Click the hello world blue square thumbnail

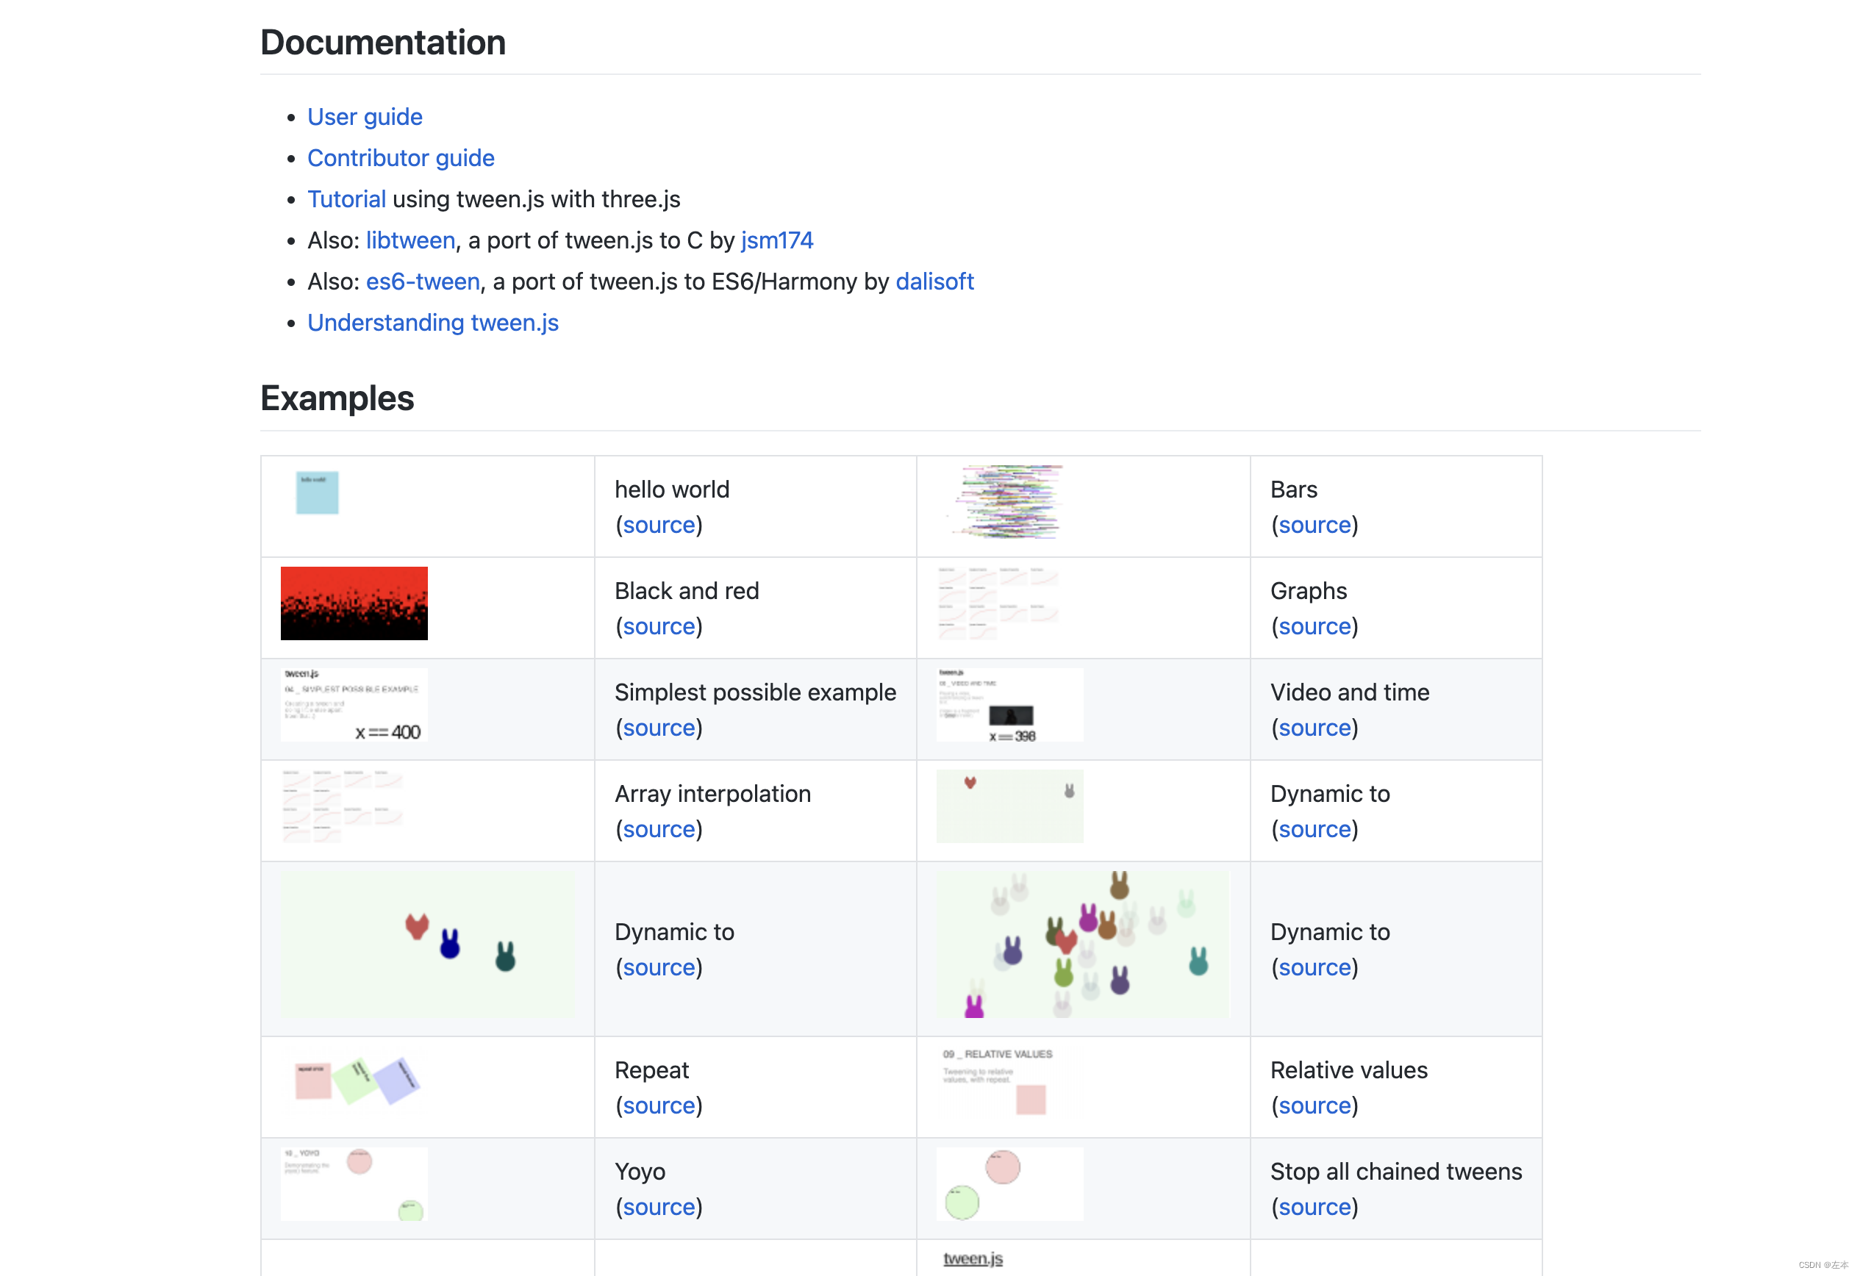(x=317, y=492)
